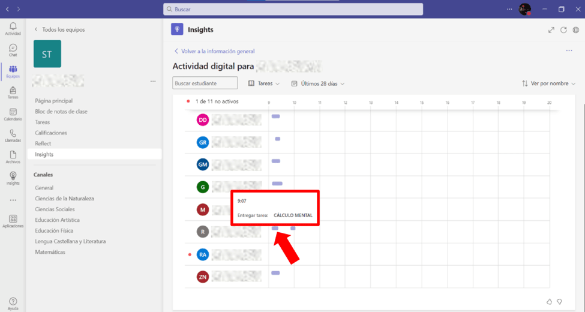This screenshot has width=585, height=312.
Task: Click the RA student avatar
Action: [x=203, y=254]
